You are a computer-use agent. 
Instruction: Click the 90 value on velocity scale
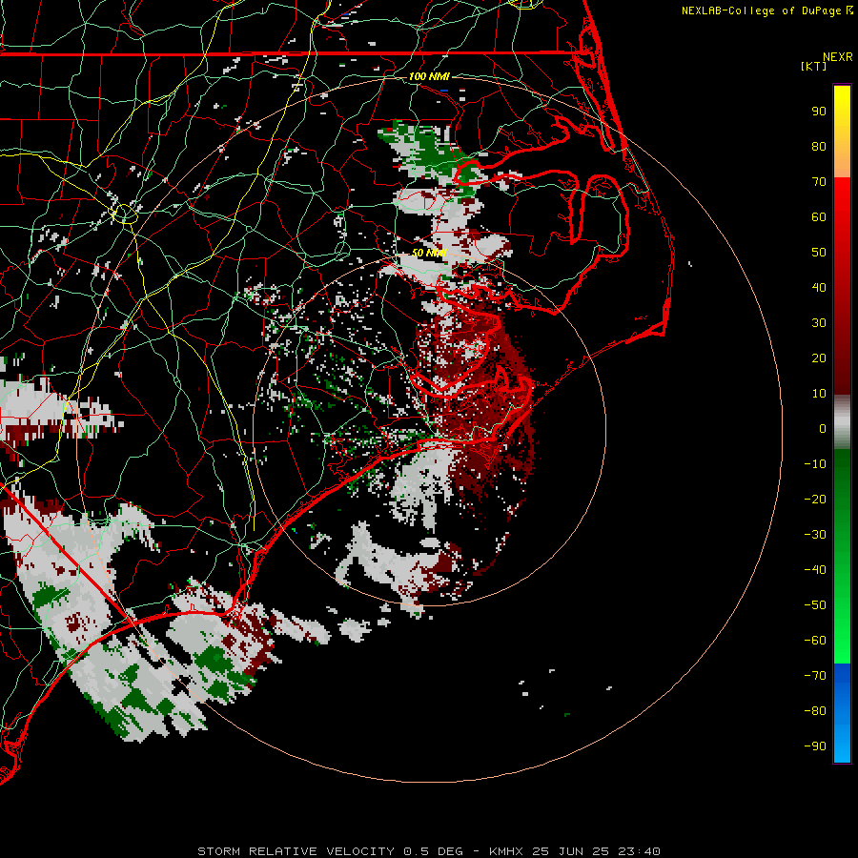coord(819,112)
